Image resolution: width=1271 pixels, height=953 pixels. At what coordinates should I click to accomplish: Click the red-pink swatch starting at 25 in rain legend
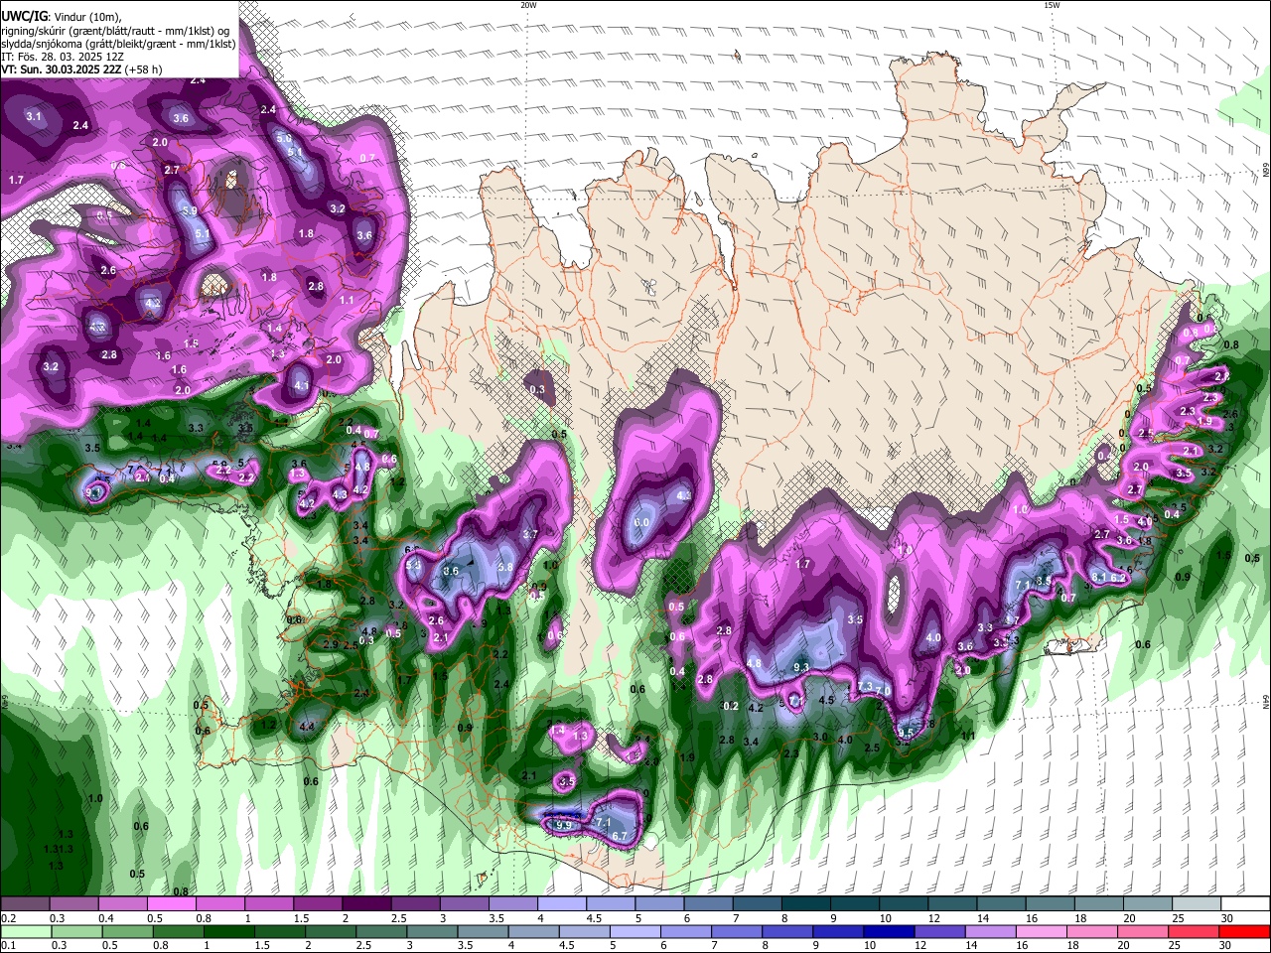1192,932
